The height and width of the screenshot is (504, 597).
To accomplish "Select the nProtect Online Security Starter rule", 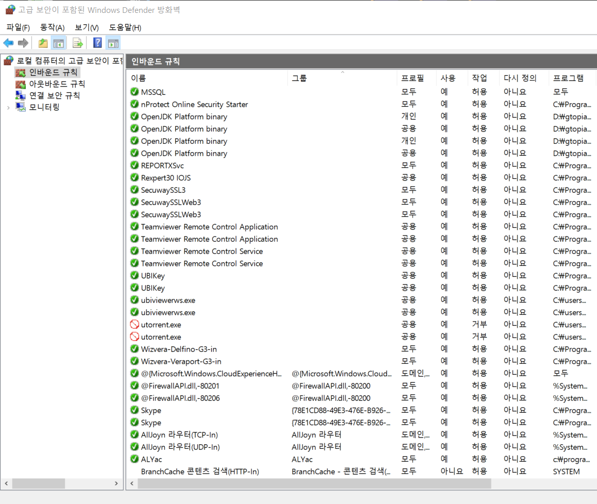I will pyautogui.click(x=194, y=104).
